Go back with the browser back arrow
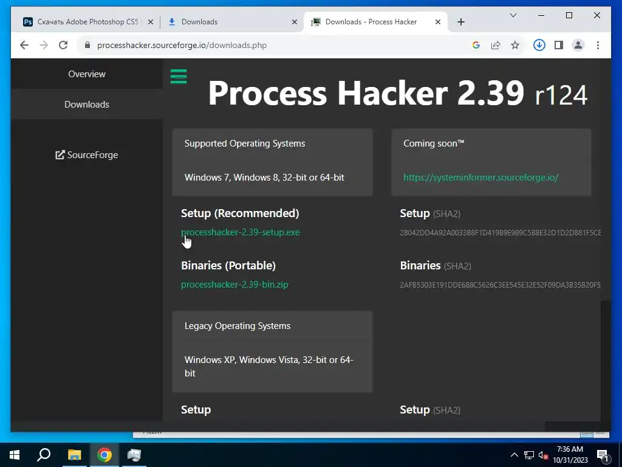Screen dimensions: 622x467 24,45
